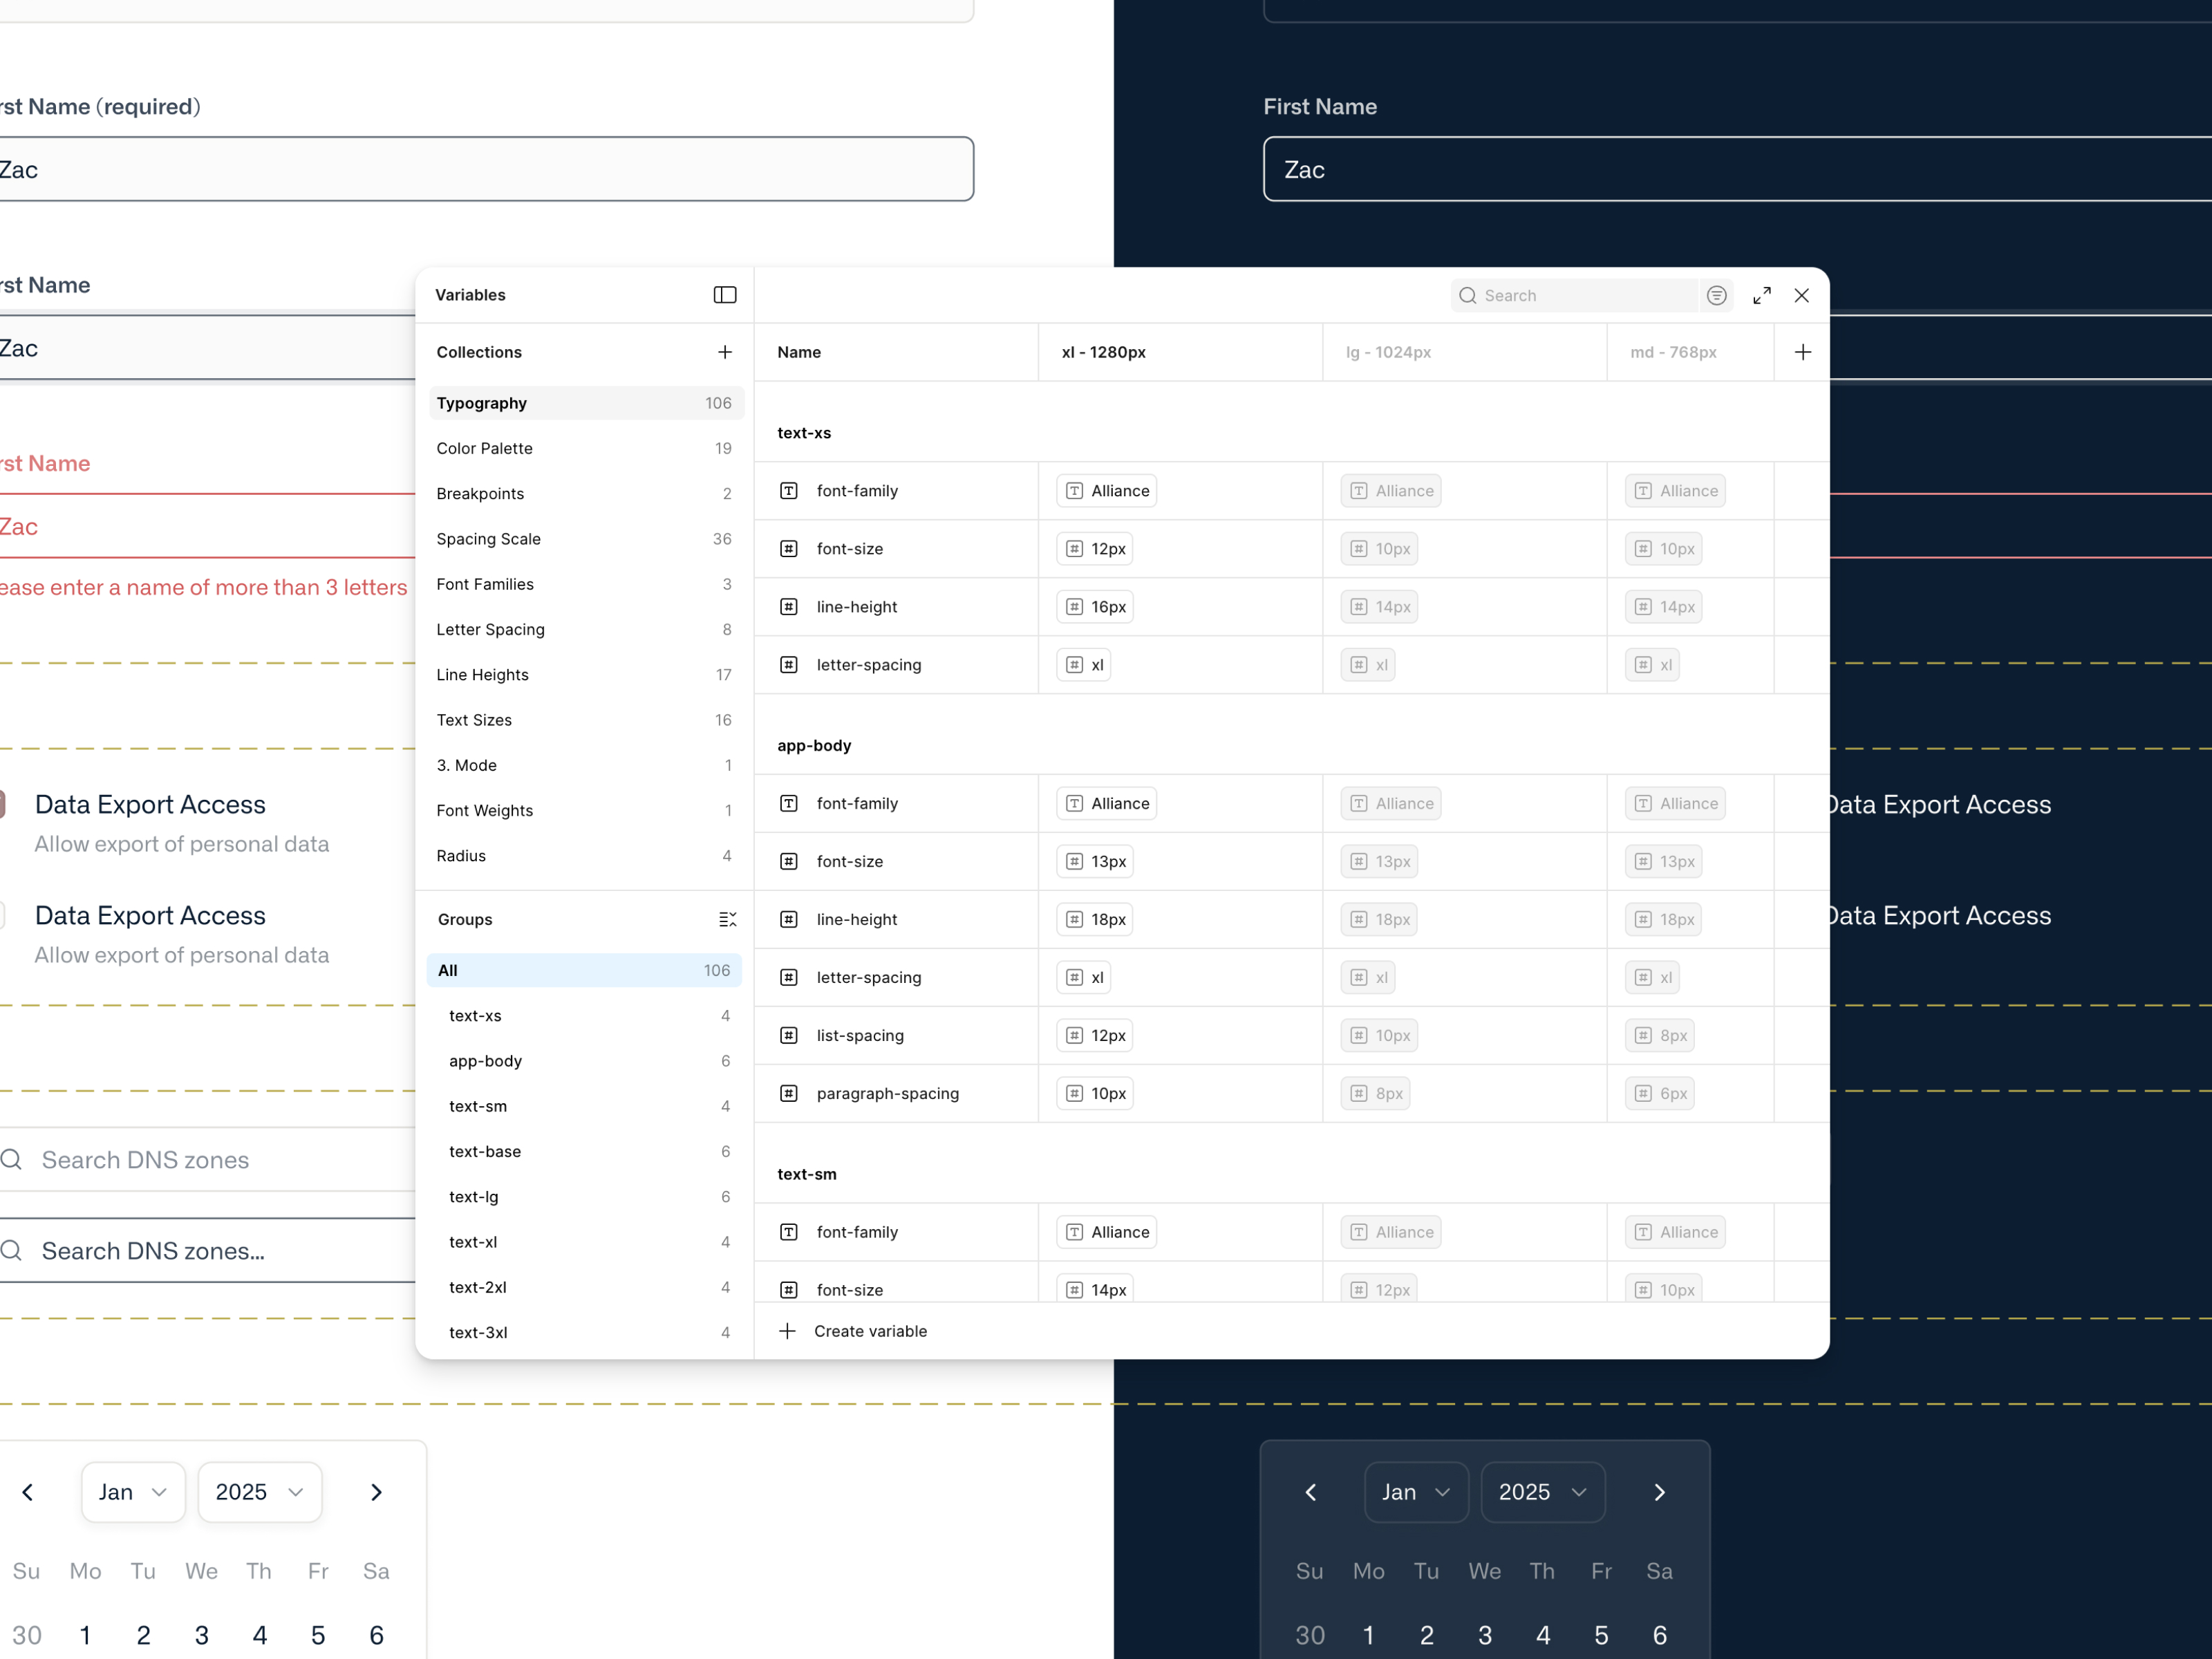
Task: Open the 2025 year dropdown in light calendar
Action: tap(259, 1492)
